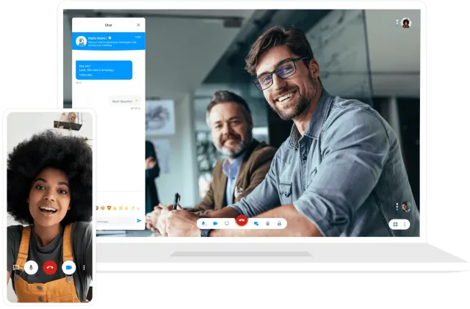This screenshot has height=309, width=470.
Task: Click the blue received chat message bubble
Action: pos(104,70)
